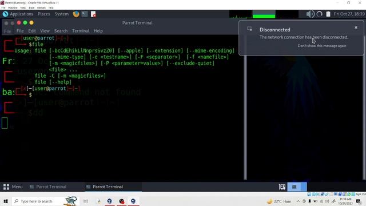Open the last VirtualBox cube icon on the Windows taskbar
The image size is (366, 206).
pyautogui.click(x=133, y=201)
